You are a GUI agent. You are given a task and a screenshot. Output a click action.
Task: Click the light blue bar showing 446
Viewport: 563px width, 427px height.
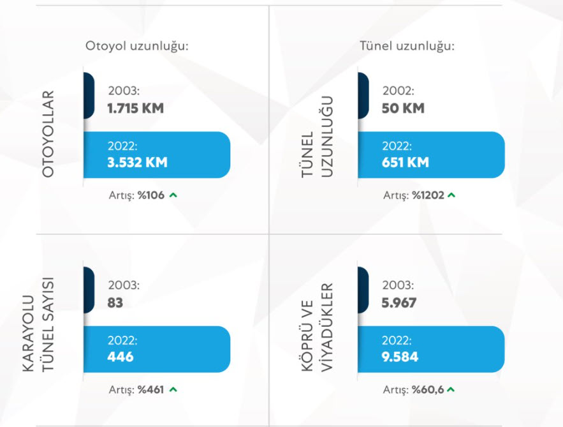[156, 349]
